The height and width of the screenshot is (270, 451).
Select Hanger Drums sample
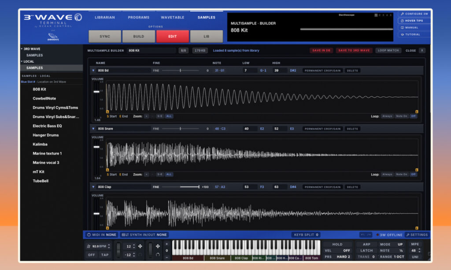click(46, 135)
